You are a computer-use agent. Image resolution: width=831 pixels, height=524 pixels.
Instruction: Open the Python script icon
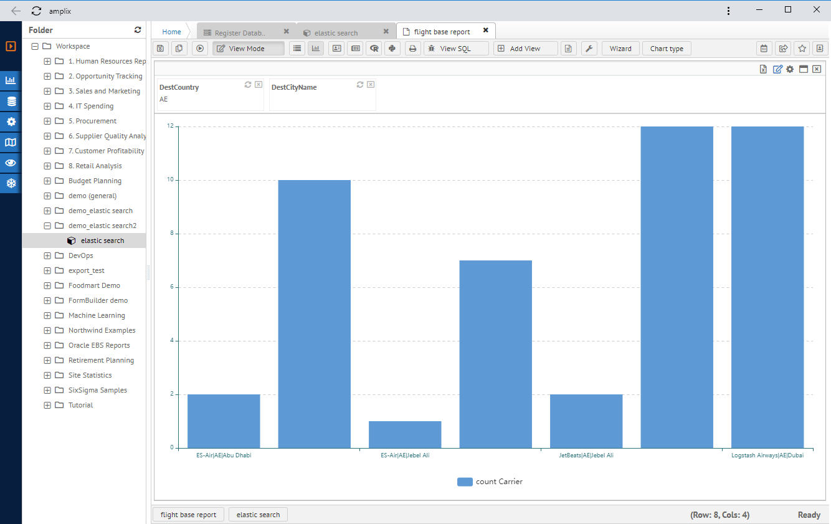click(392, 49)
